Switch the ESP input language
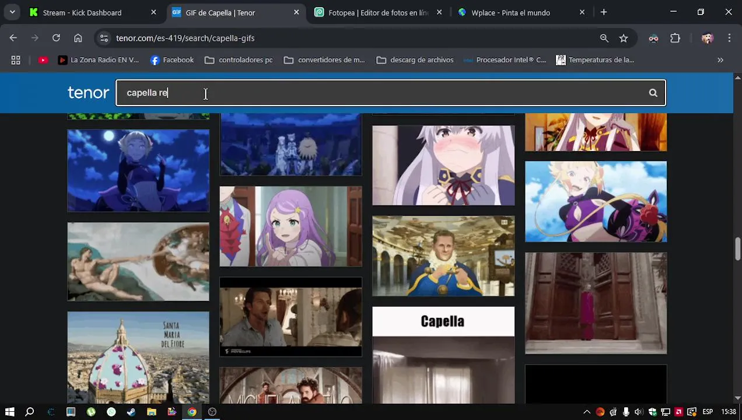 (708, 412)
